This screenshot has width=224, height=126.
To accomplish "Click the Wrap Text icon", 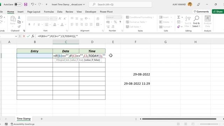I will click(x=98, y=19).
